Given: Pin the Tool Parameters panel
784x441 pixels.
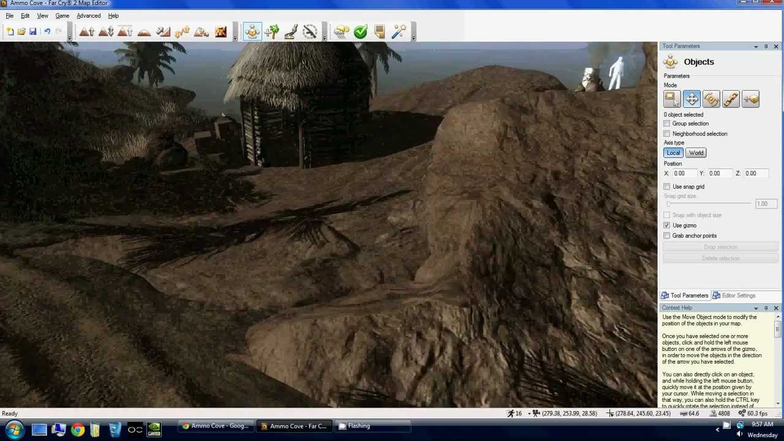Looking at the screenshot, I should 766,47.
